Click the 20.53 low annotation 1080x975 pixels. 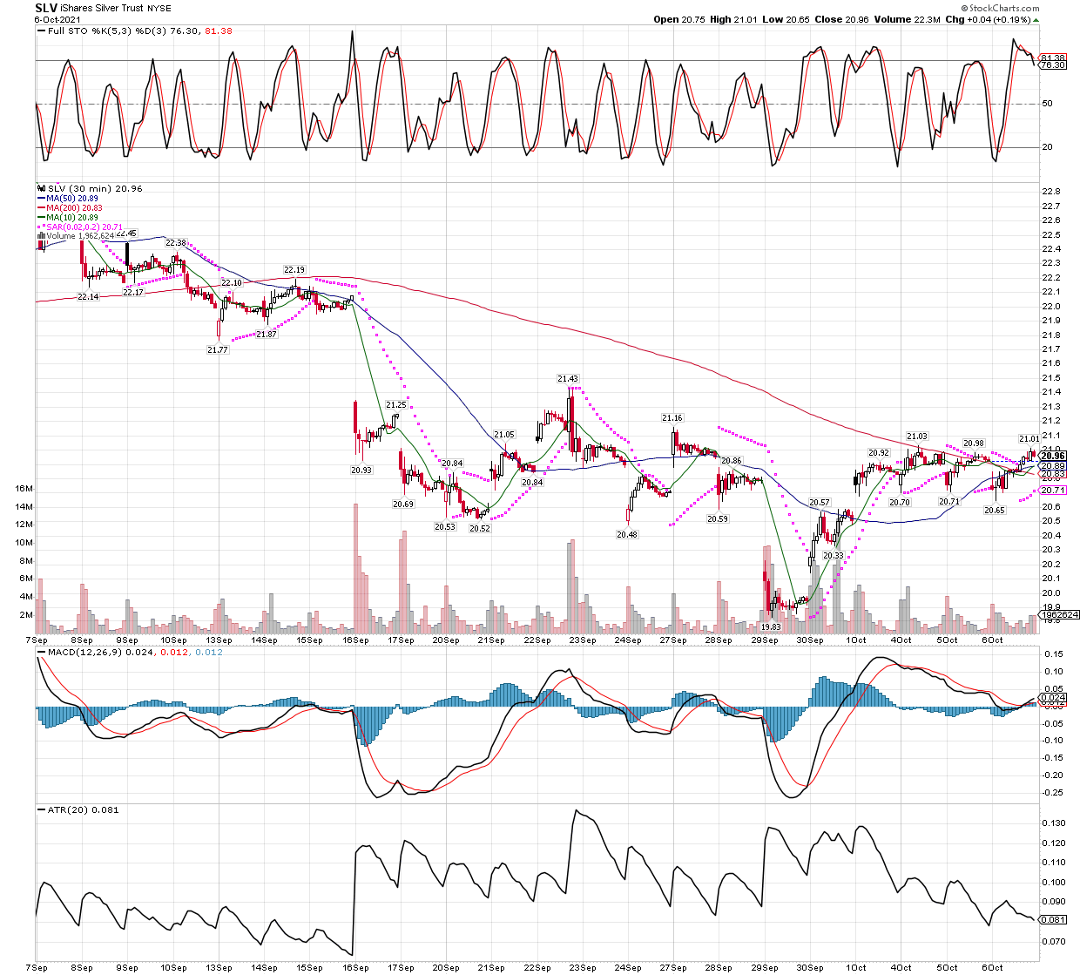click(445, 527)
